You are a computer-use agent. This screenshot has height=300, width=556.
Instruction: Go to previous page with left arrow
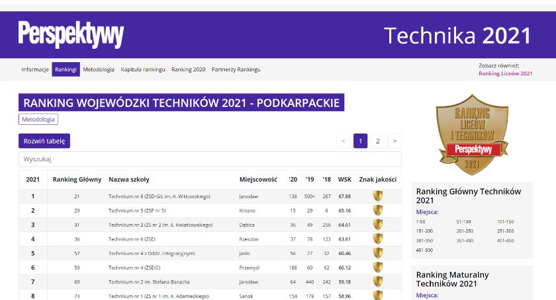(344, 141)
